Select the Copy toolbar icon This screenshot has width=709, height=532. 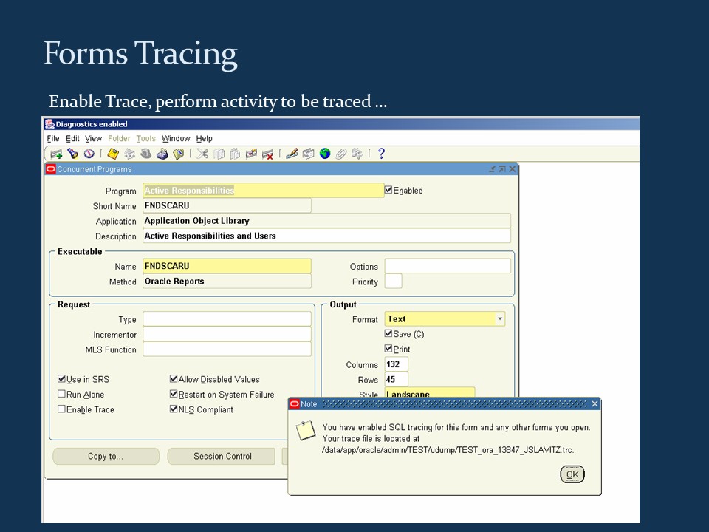point(219,153)
